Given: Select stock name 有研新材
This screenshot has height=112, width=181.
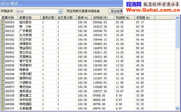Looking at the screenshot, I should pyautogui.click(x=25, y=65).
